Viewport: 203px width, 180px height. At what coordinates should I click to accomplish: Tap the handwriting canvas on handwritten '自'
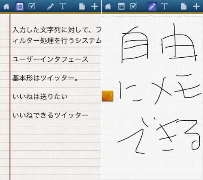[135, 45]
